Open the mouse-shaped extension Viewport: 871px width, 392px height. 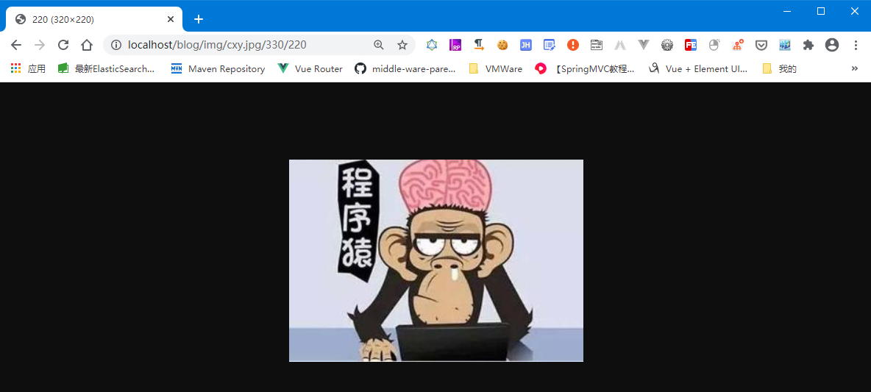pyautogui.click(x=714, y=45)
